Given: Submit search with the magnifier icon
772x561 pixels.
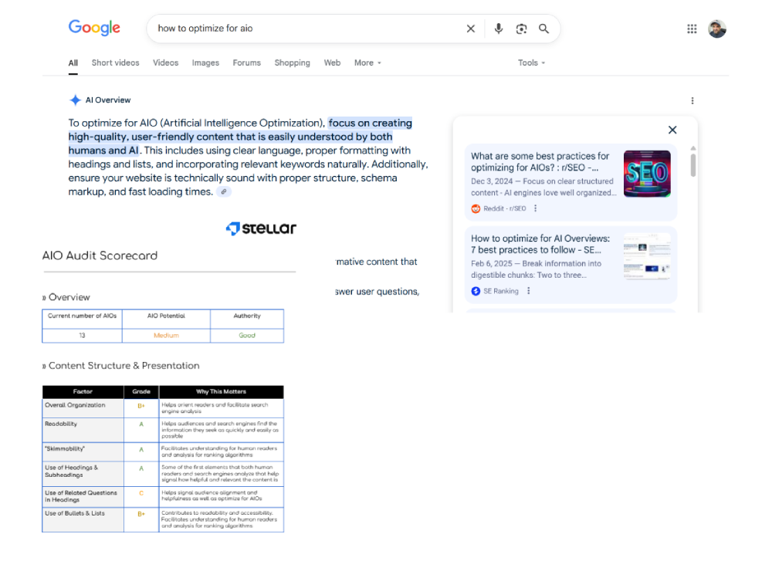Looking at the screenshot, I should coord(543,29).
